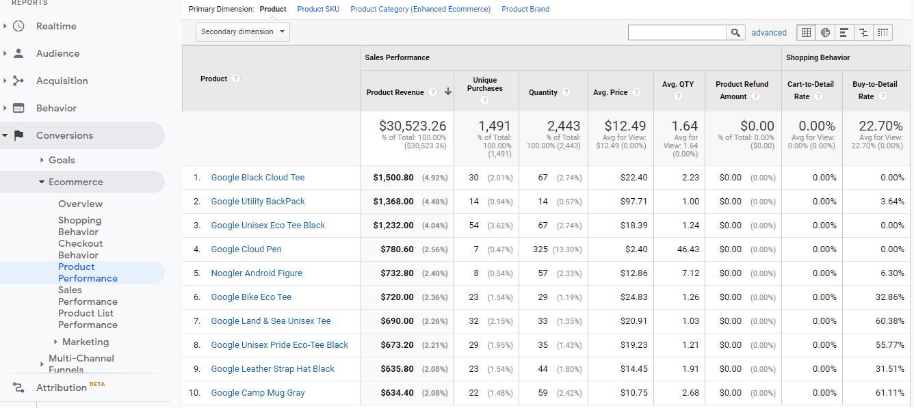Click the Attribution loop icon

18,387
